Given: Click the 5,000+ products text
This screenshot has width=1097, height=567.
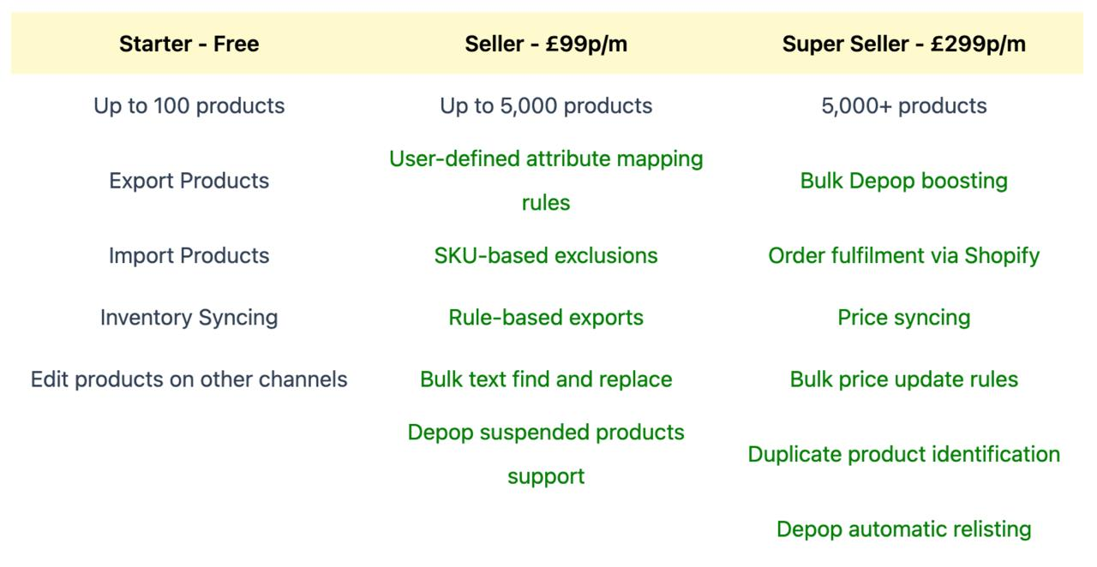Looking at the screenshot, I should coord(903,105).
